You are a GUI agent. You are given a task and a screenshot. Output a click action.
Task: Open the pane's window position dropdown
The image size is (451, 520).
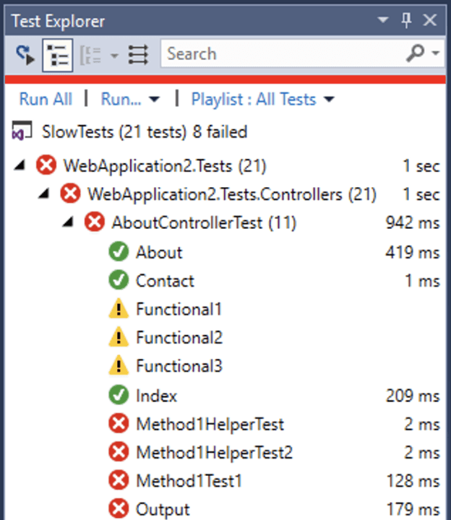[x=382, y=22]
